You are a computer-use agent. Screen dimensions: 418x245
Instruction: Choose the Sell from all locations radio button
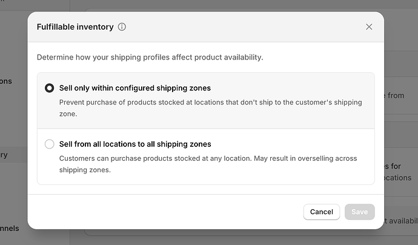(50, 144)
